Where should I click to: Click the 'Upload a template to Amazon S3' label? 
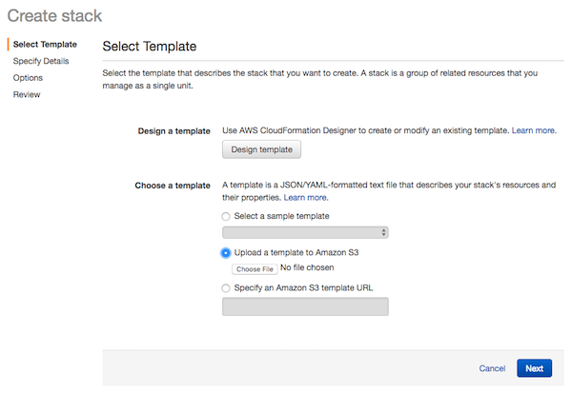coord(296,252)
